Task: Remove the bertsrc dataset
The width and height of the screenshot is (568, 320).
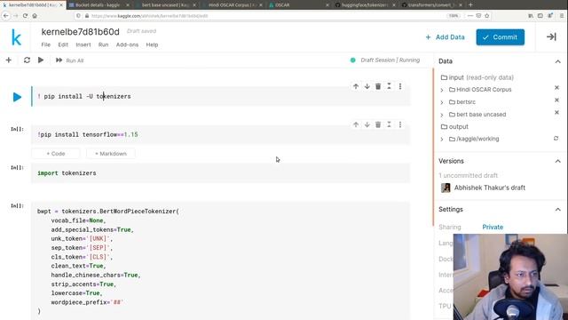Action: click(x=556, y=100)
